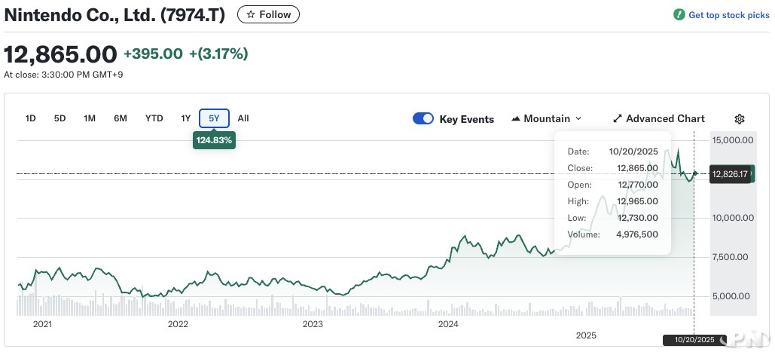Viewport: 775px width, 352px height.
Task: Select the 5Y time range
Action: 214,118
